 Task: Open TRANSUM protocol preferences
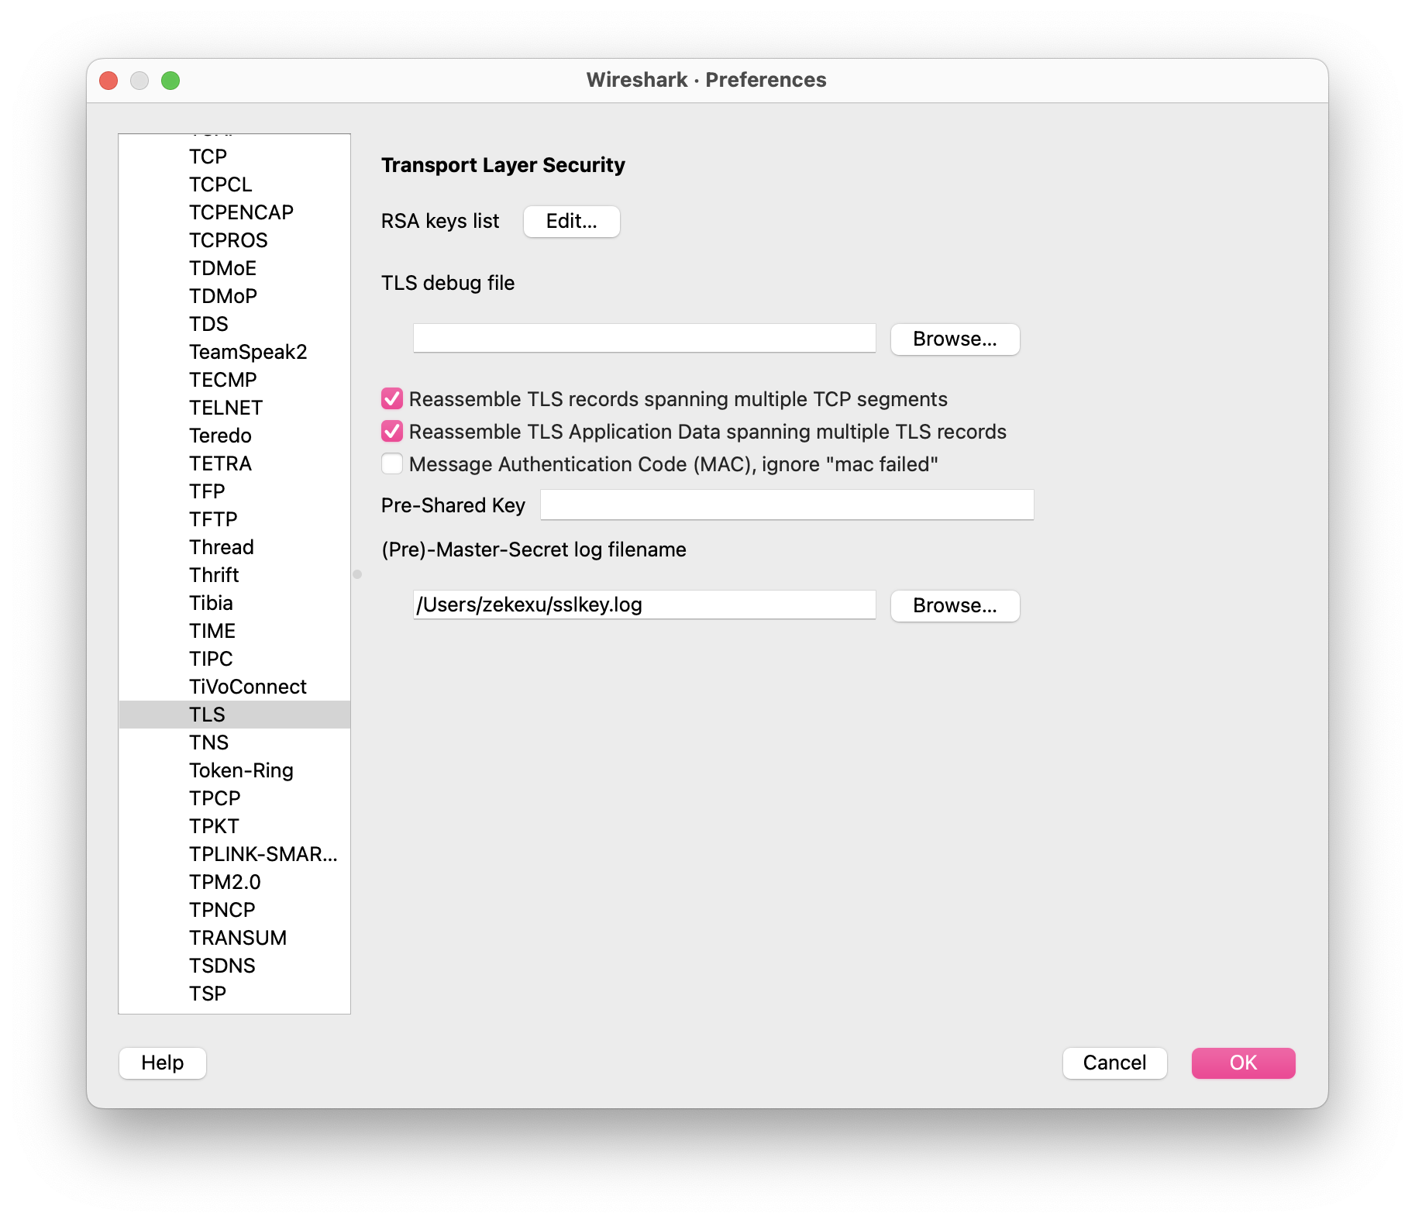click(x=238, y=938)
